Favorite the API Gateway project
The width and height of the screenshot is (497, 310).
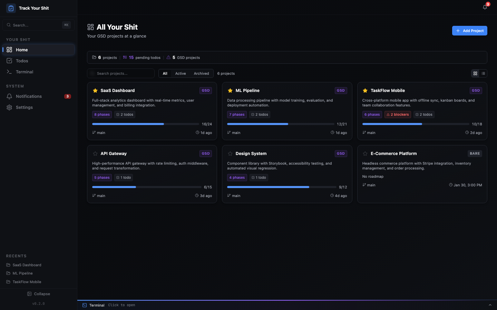pyautogui.click(x=95, y=153)
